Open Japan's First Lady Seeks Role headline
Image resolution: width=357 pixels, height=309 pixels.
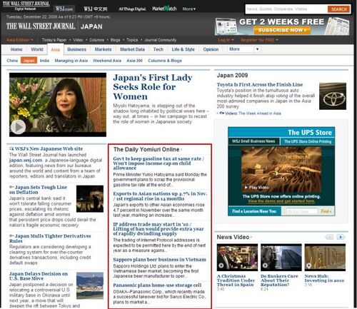coord(153,87)
